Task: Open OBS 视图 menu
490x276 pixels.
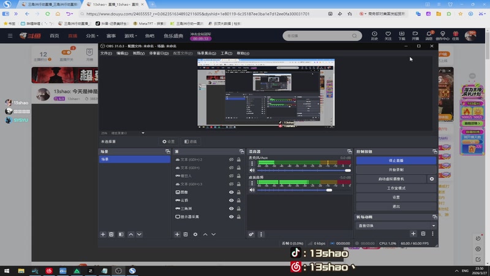Action: tap(138, 53)
